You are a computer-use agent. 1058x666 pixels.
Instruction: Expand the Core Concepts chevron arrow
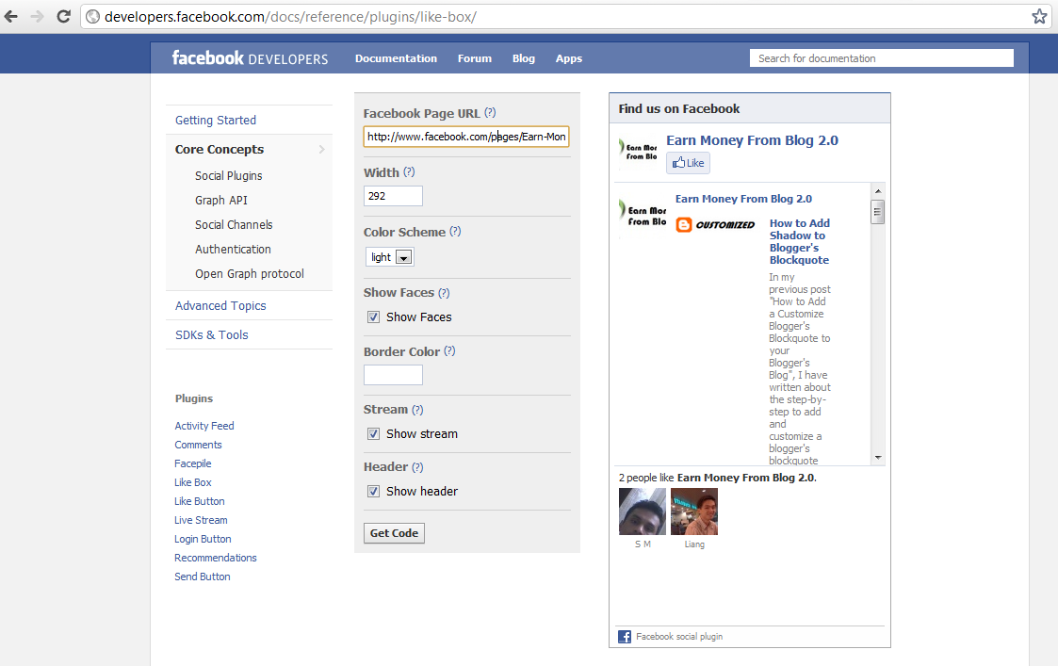[x=321, y=149]
